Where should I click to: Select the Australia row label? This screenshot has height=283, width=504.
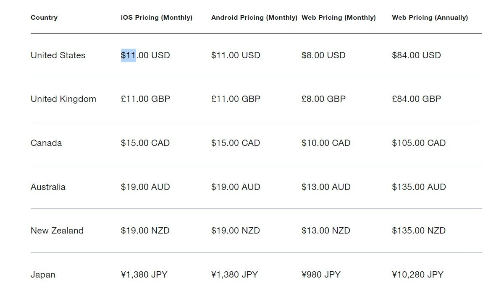pos(48,187)
